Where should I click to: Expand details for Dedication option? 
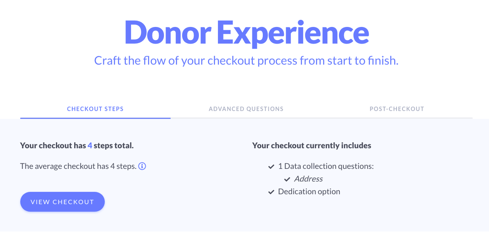point(309,191)
